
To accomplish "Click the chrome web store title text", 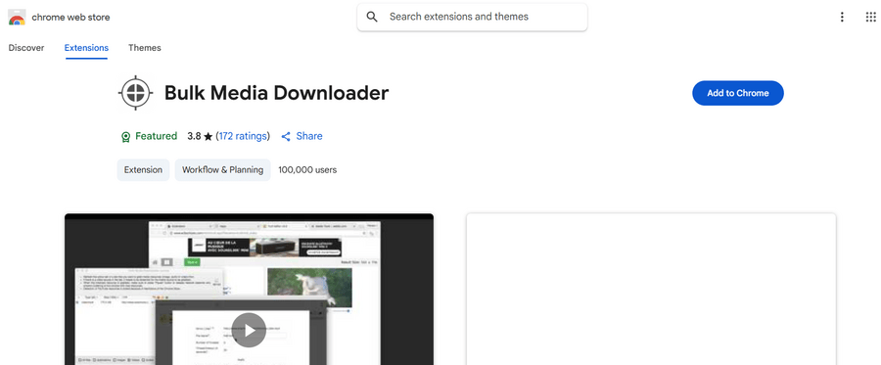I will [x=70, y=18].
